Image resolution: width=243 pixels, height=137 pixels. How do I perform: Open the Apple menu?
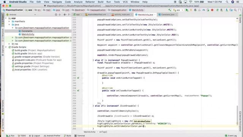pyautogui.click(x=5, y=2)
